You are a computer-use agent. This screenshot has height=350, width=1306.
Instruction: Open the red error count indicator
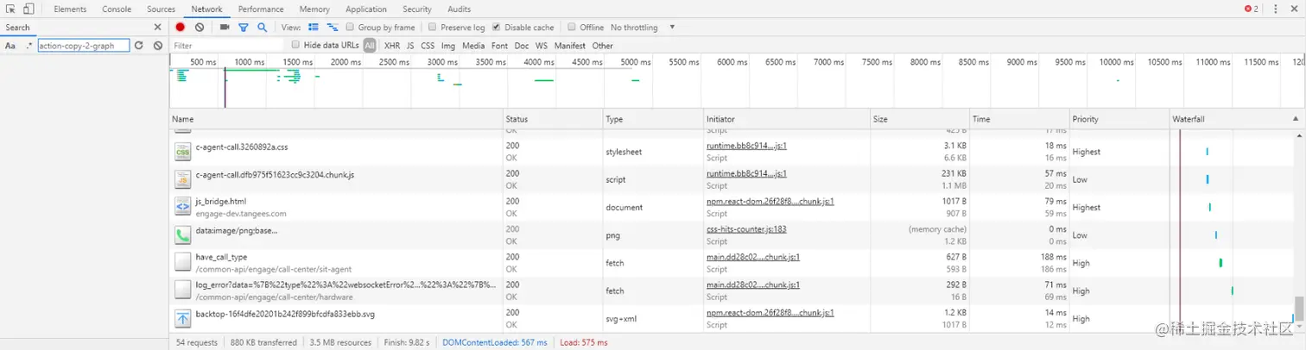tap(1252, 9)
